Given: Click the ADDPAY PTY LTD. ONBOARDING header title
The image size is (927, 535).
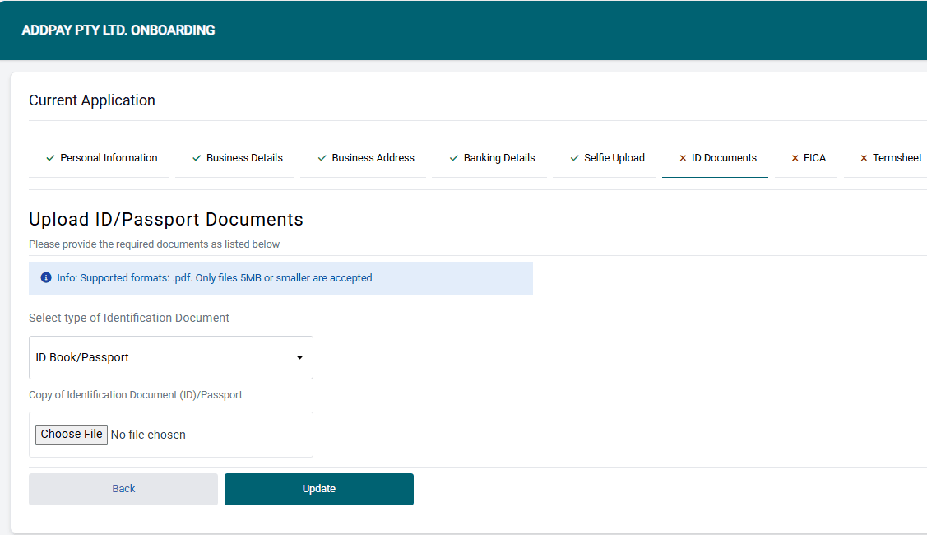Looking at the screenshot, I should (x=118, y=30).
